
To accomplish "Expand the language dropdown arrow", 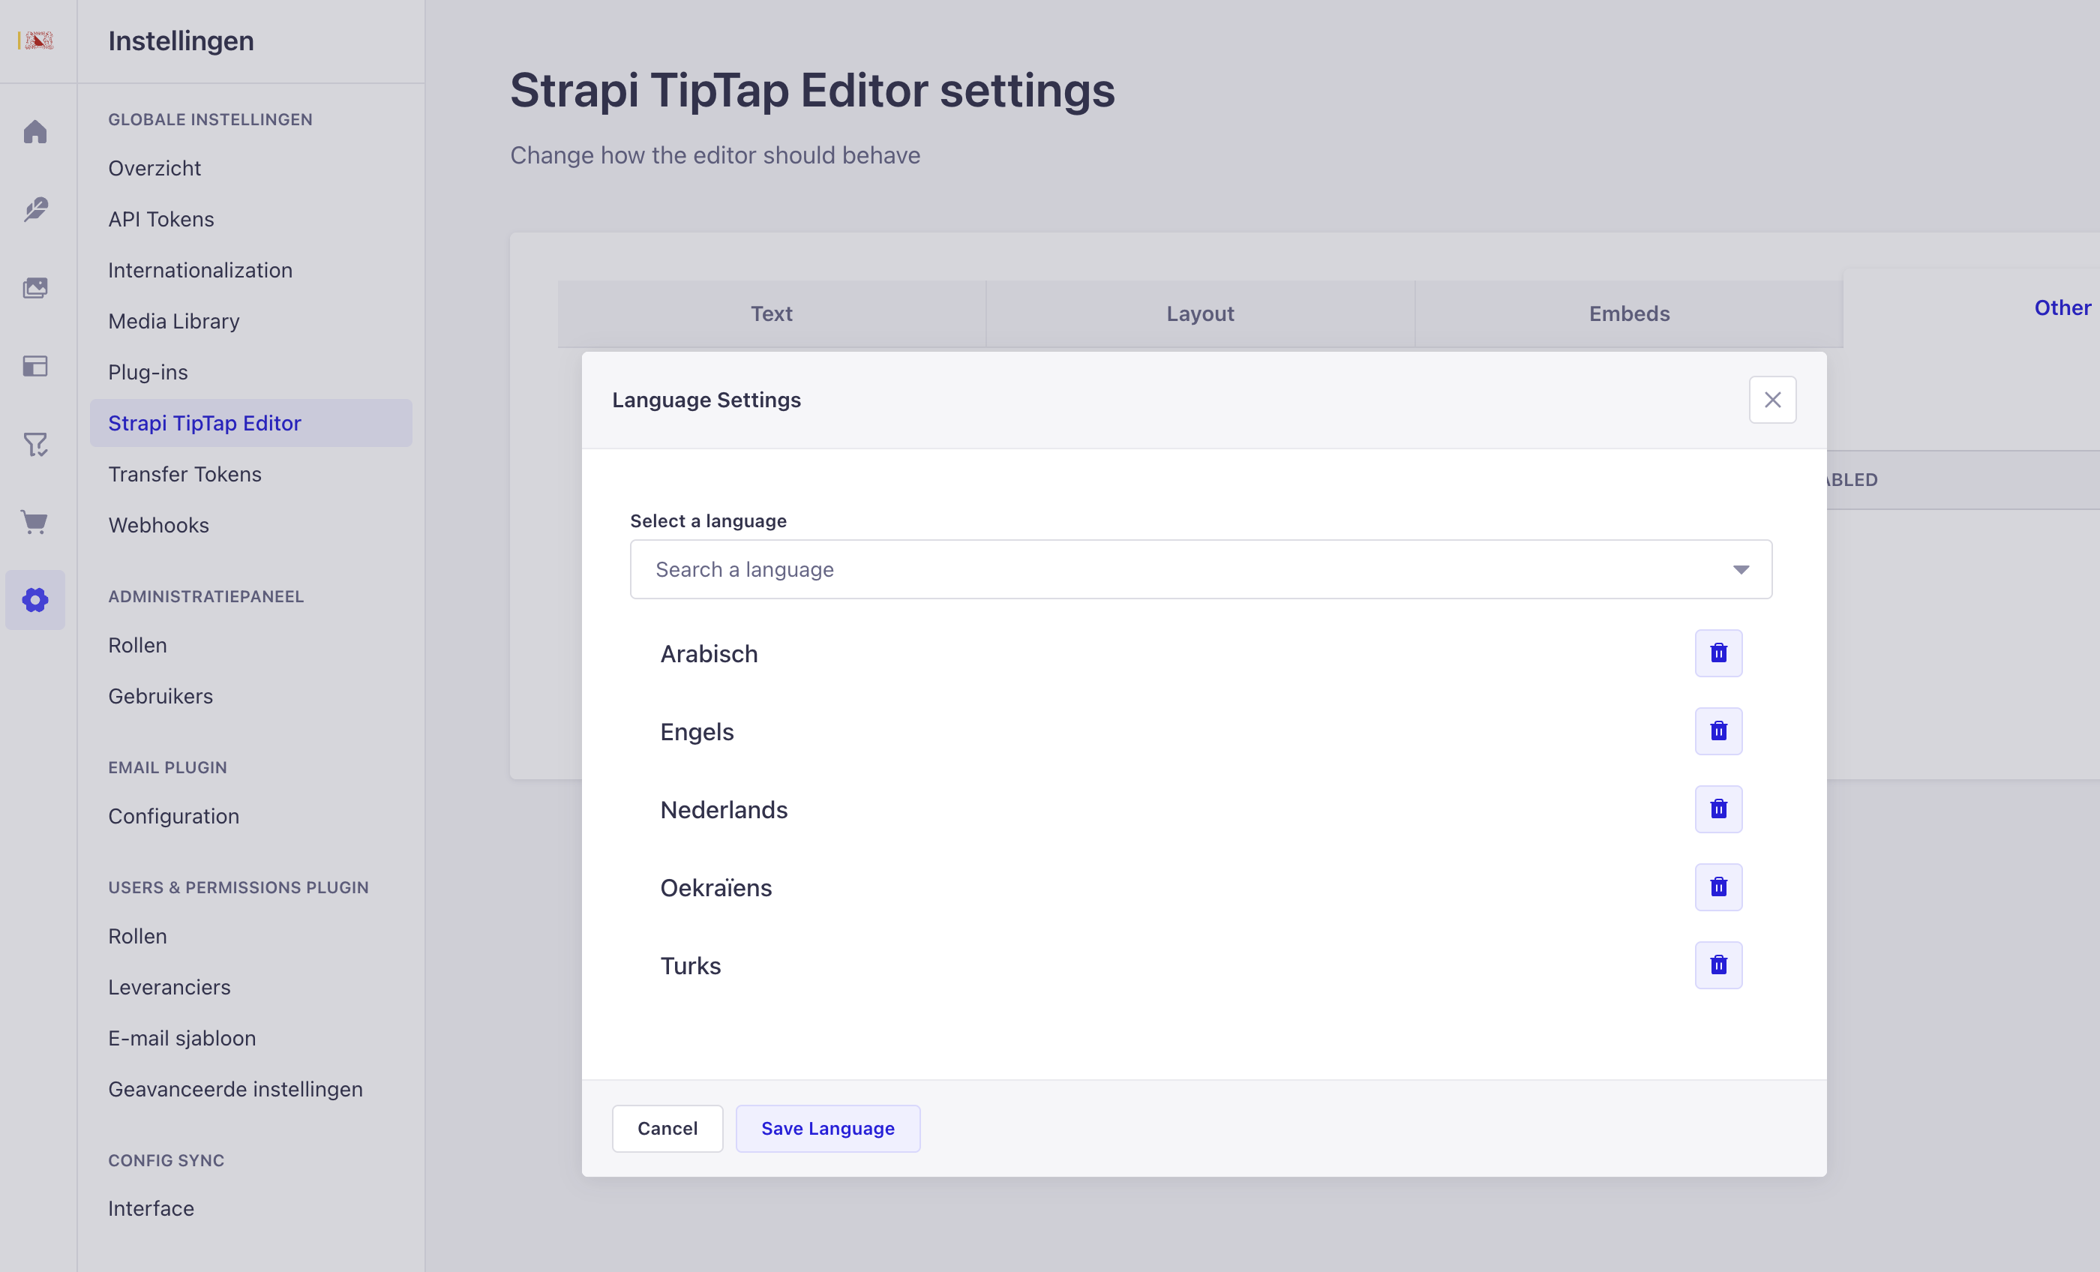I will 1740,569.
